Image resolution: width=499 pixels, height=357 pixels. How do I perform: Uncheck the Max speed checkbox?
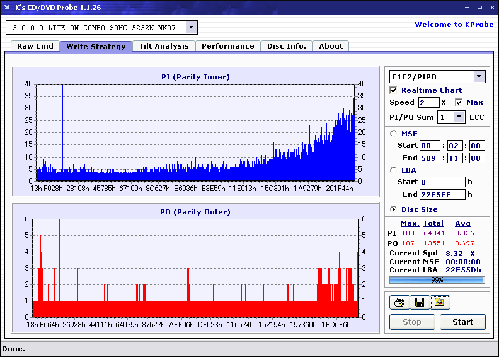(x=459, y=102)
